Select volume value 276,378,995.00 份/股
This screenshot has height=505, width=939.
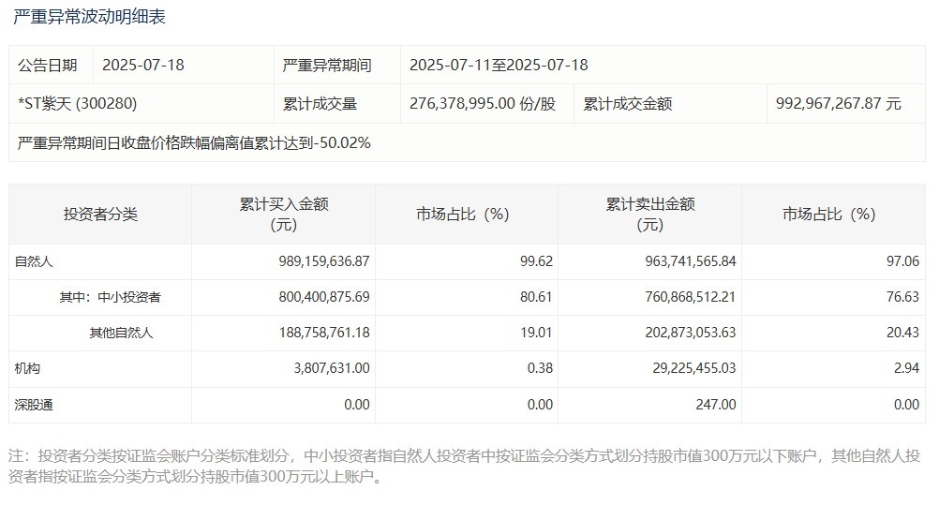(x=483, y=104)
